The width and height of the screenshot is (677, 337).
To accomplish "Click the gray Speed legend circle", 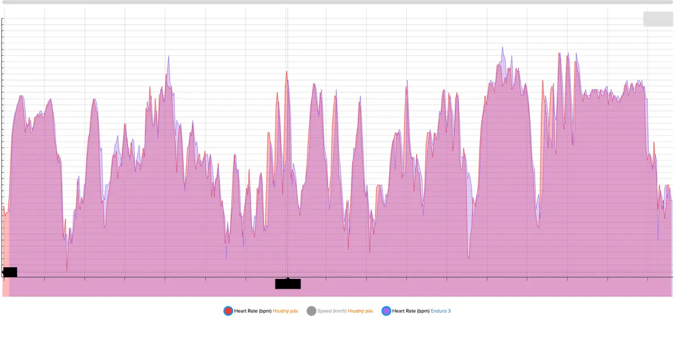I will (x=311, y=311).
